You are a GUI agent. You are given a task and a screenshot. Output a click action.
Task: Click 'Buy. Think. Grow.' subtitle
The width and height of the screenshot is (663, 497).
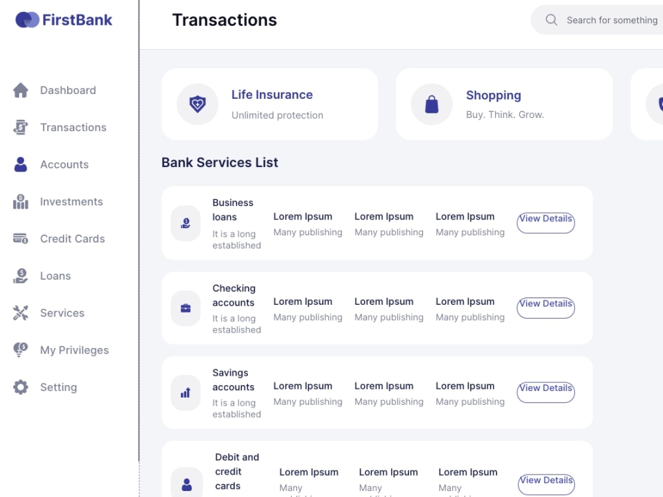[x=505, y=115]
